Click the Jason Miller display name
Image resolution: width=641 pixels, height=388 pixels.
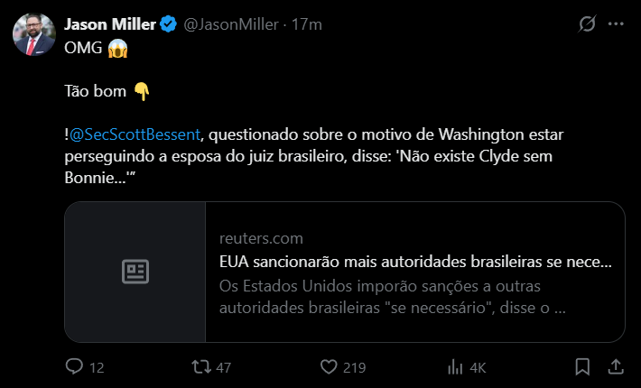pos(109,24)
